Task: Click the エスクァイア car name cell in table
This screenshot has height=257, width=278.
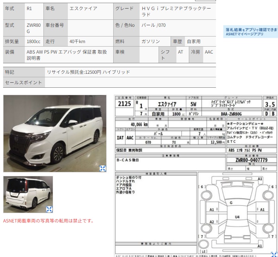Action: 83,9
